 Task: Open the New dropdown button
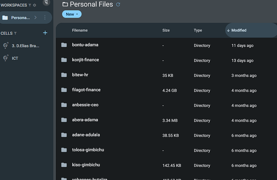(72, 14)
